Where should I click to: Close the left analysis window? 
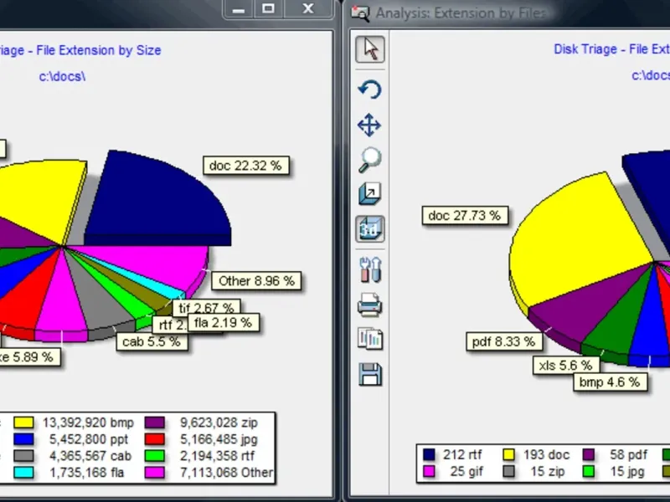pos(308,9)
